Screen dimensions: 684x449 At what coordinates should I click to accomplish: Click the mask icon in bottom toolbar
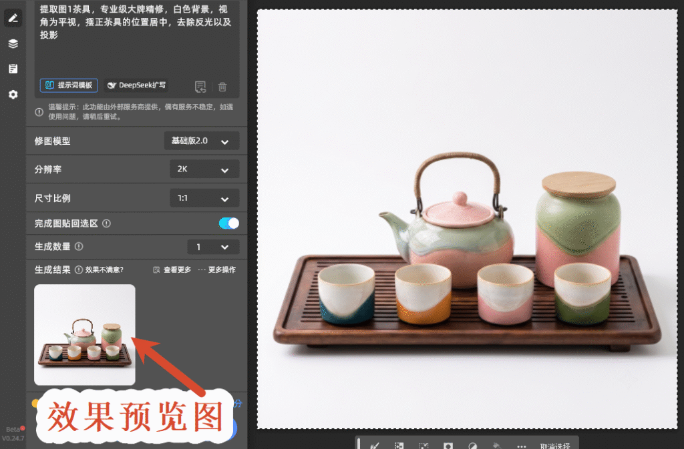click(448, 446)
